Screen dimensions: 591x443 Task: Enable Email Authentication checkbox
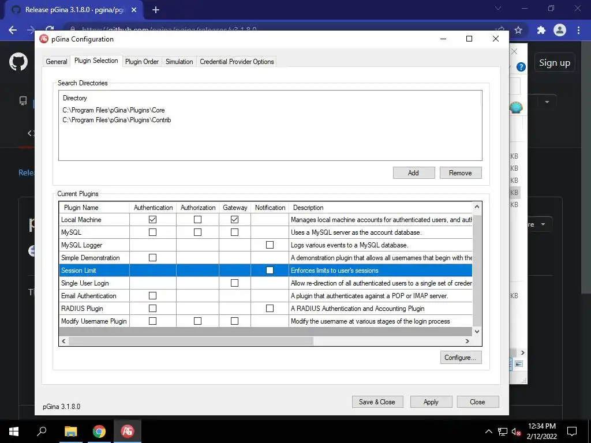click(152, 296)
